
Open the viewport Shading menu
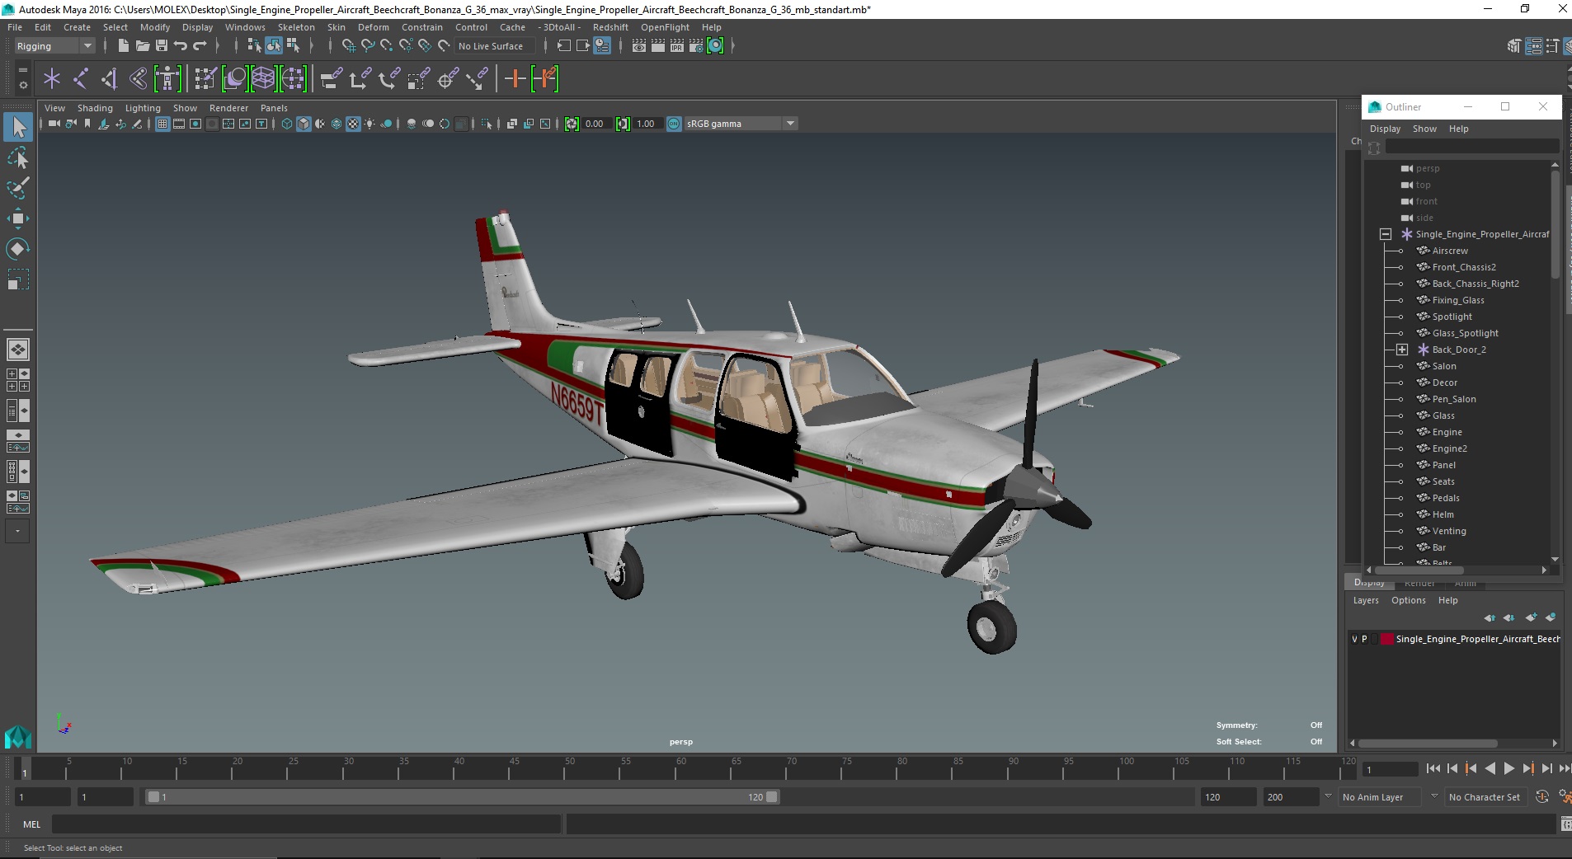pyautogui.click(x=95, y=108)
